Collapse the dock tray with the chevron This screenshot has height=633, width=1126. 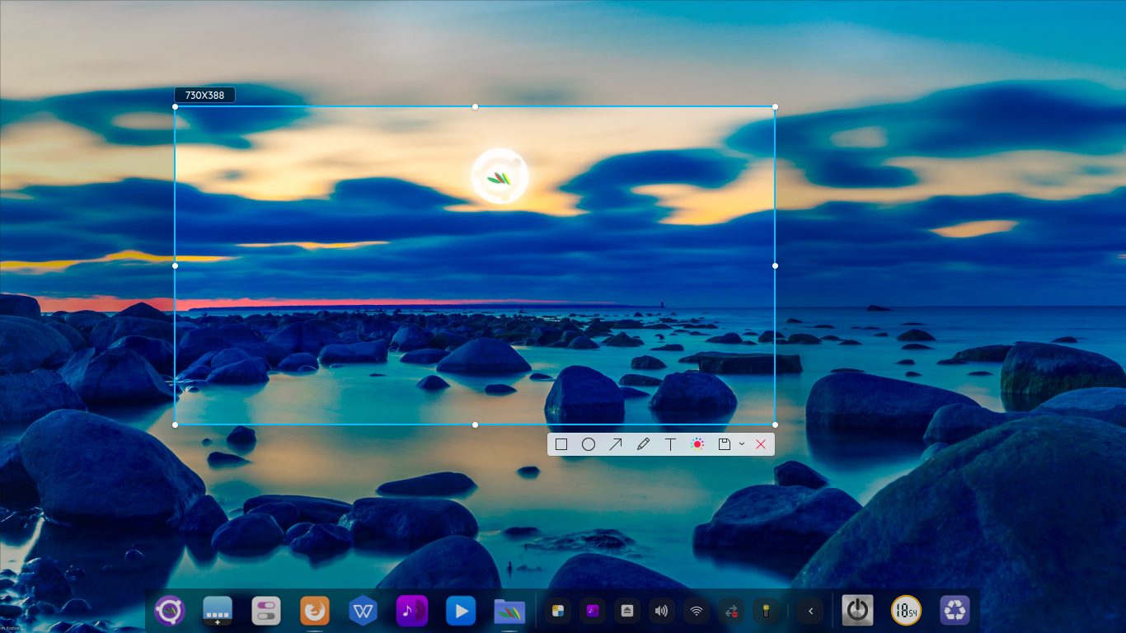pyautogui.click(x=810, y=611)
